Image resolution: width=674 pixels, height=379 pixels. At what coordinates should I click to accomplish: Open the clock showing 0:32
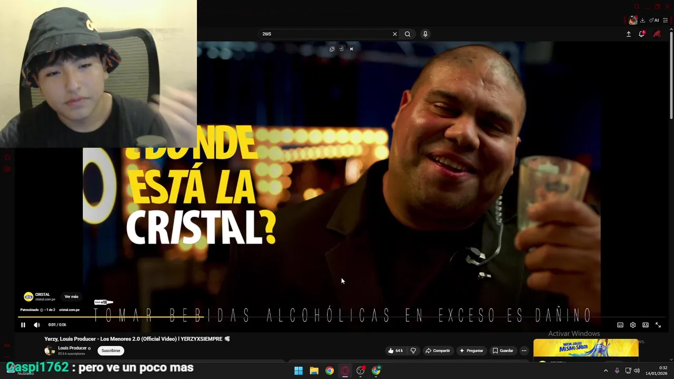pyautogui.click(x=656, y=371)
